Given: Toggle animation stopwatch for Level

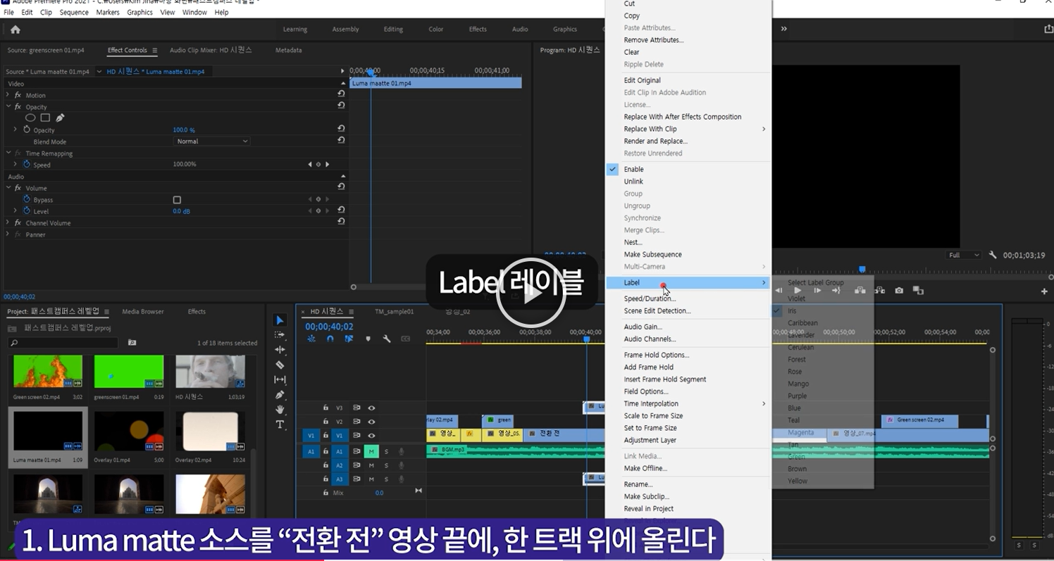Looking at the screenshot, I should (27, 210).
